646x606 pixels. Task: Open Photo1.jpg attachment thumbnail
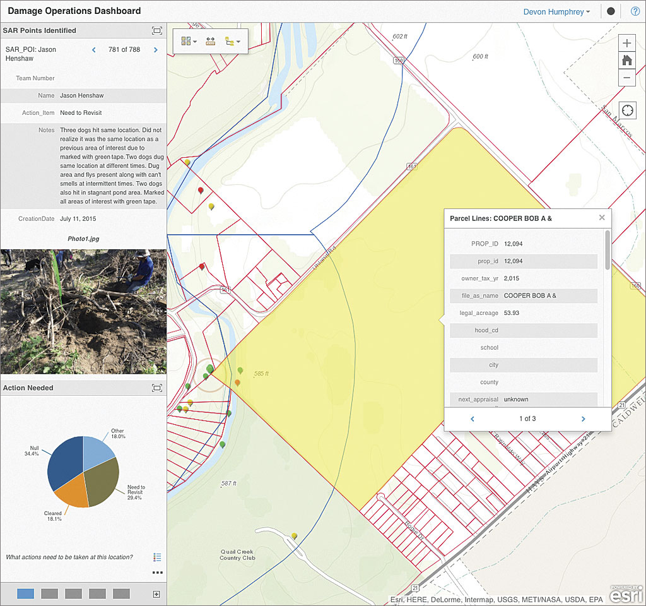(83, 311)
